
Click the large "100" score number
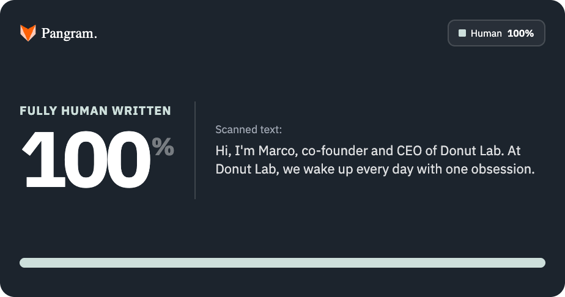click(x=86, y=160)
